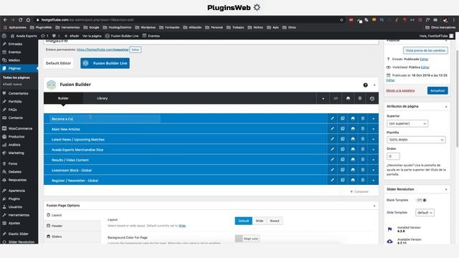The image size is (459, 258).
Task: Edit the Latest News / Upcoming Matches container
Action: pyautogui.click(x=332, y=139)
